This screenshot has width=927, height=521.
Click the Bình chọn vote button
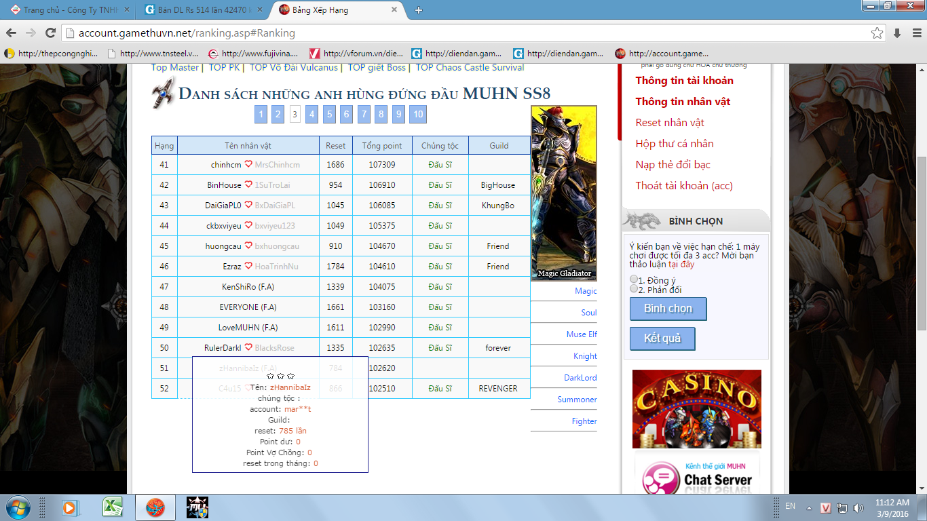click(x=668, y=309)
